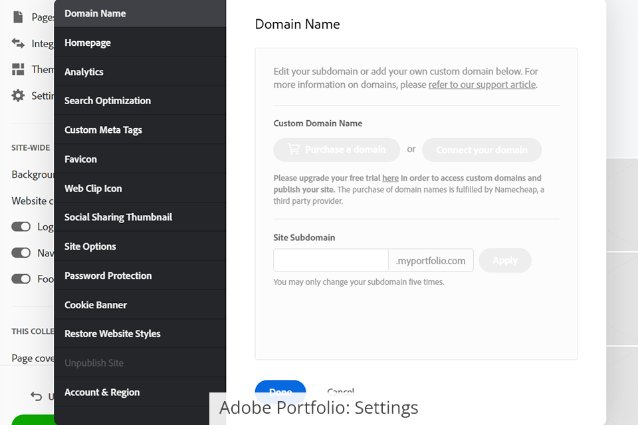Image resolution: width=638 pixels, height=425 pixels.
Task: Click the Apply subdomain button
Action: 505,260
